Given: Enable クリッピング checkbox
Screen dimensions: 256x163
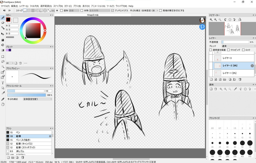Looking at the screenshot, I should click(228, 50).
